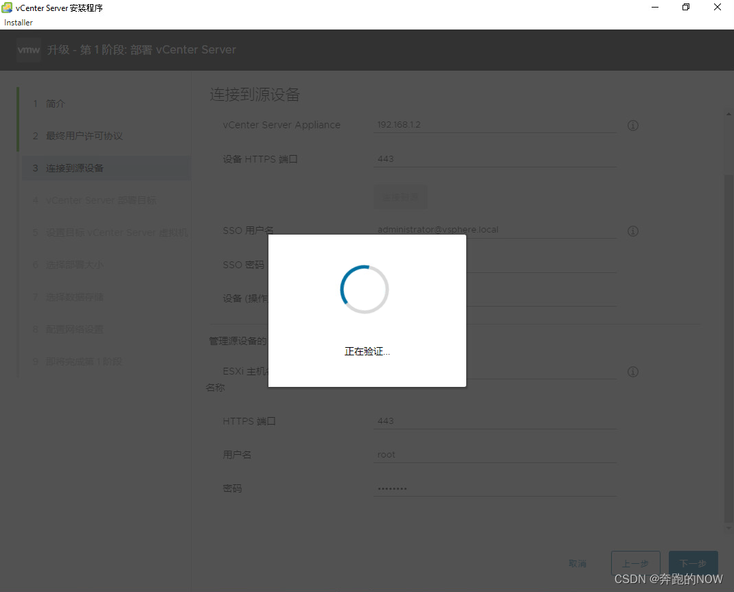
Task: Click the 连接到源 button below HTTPS port
Action: 400,197
